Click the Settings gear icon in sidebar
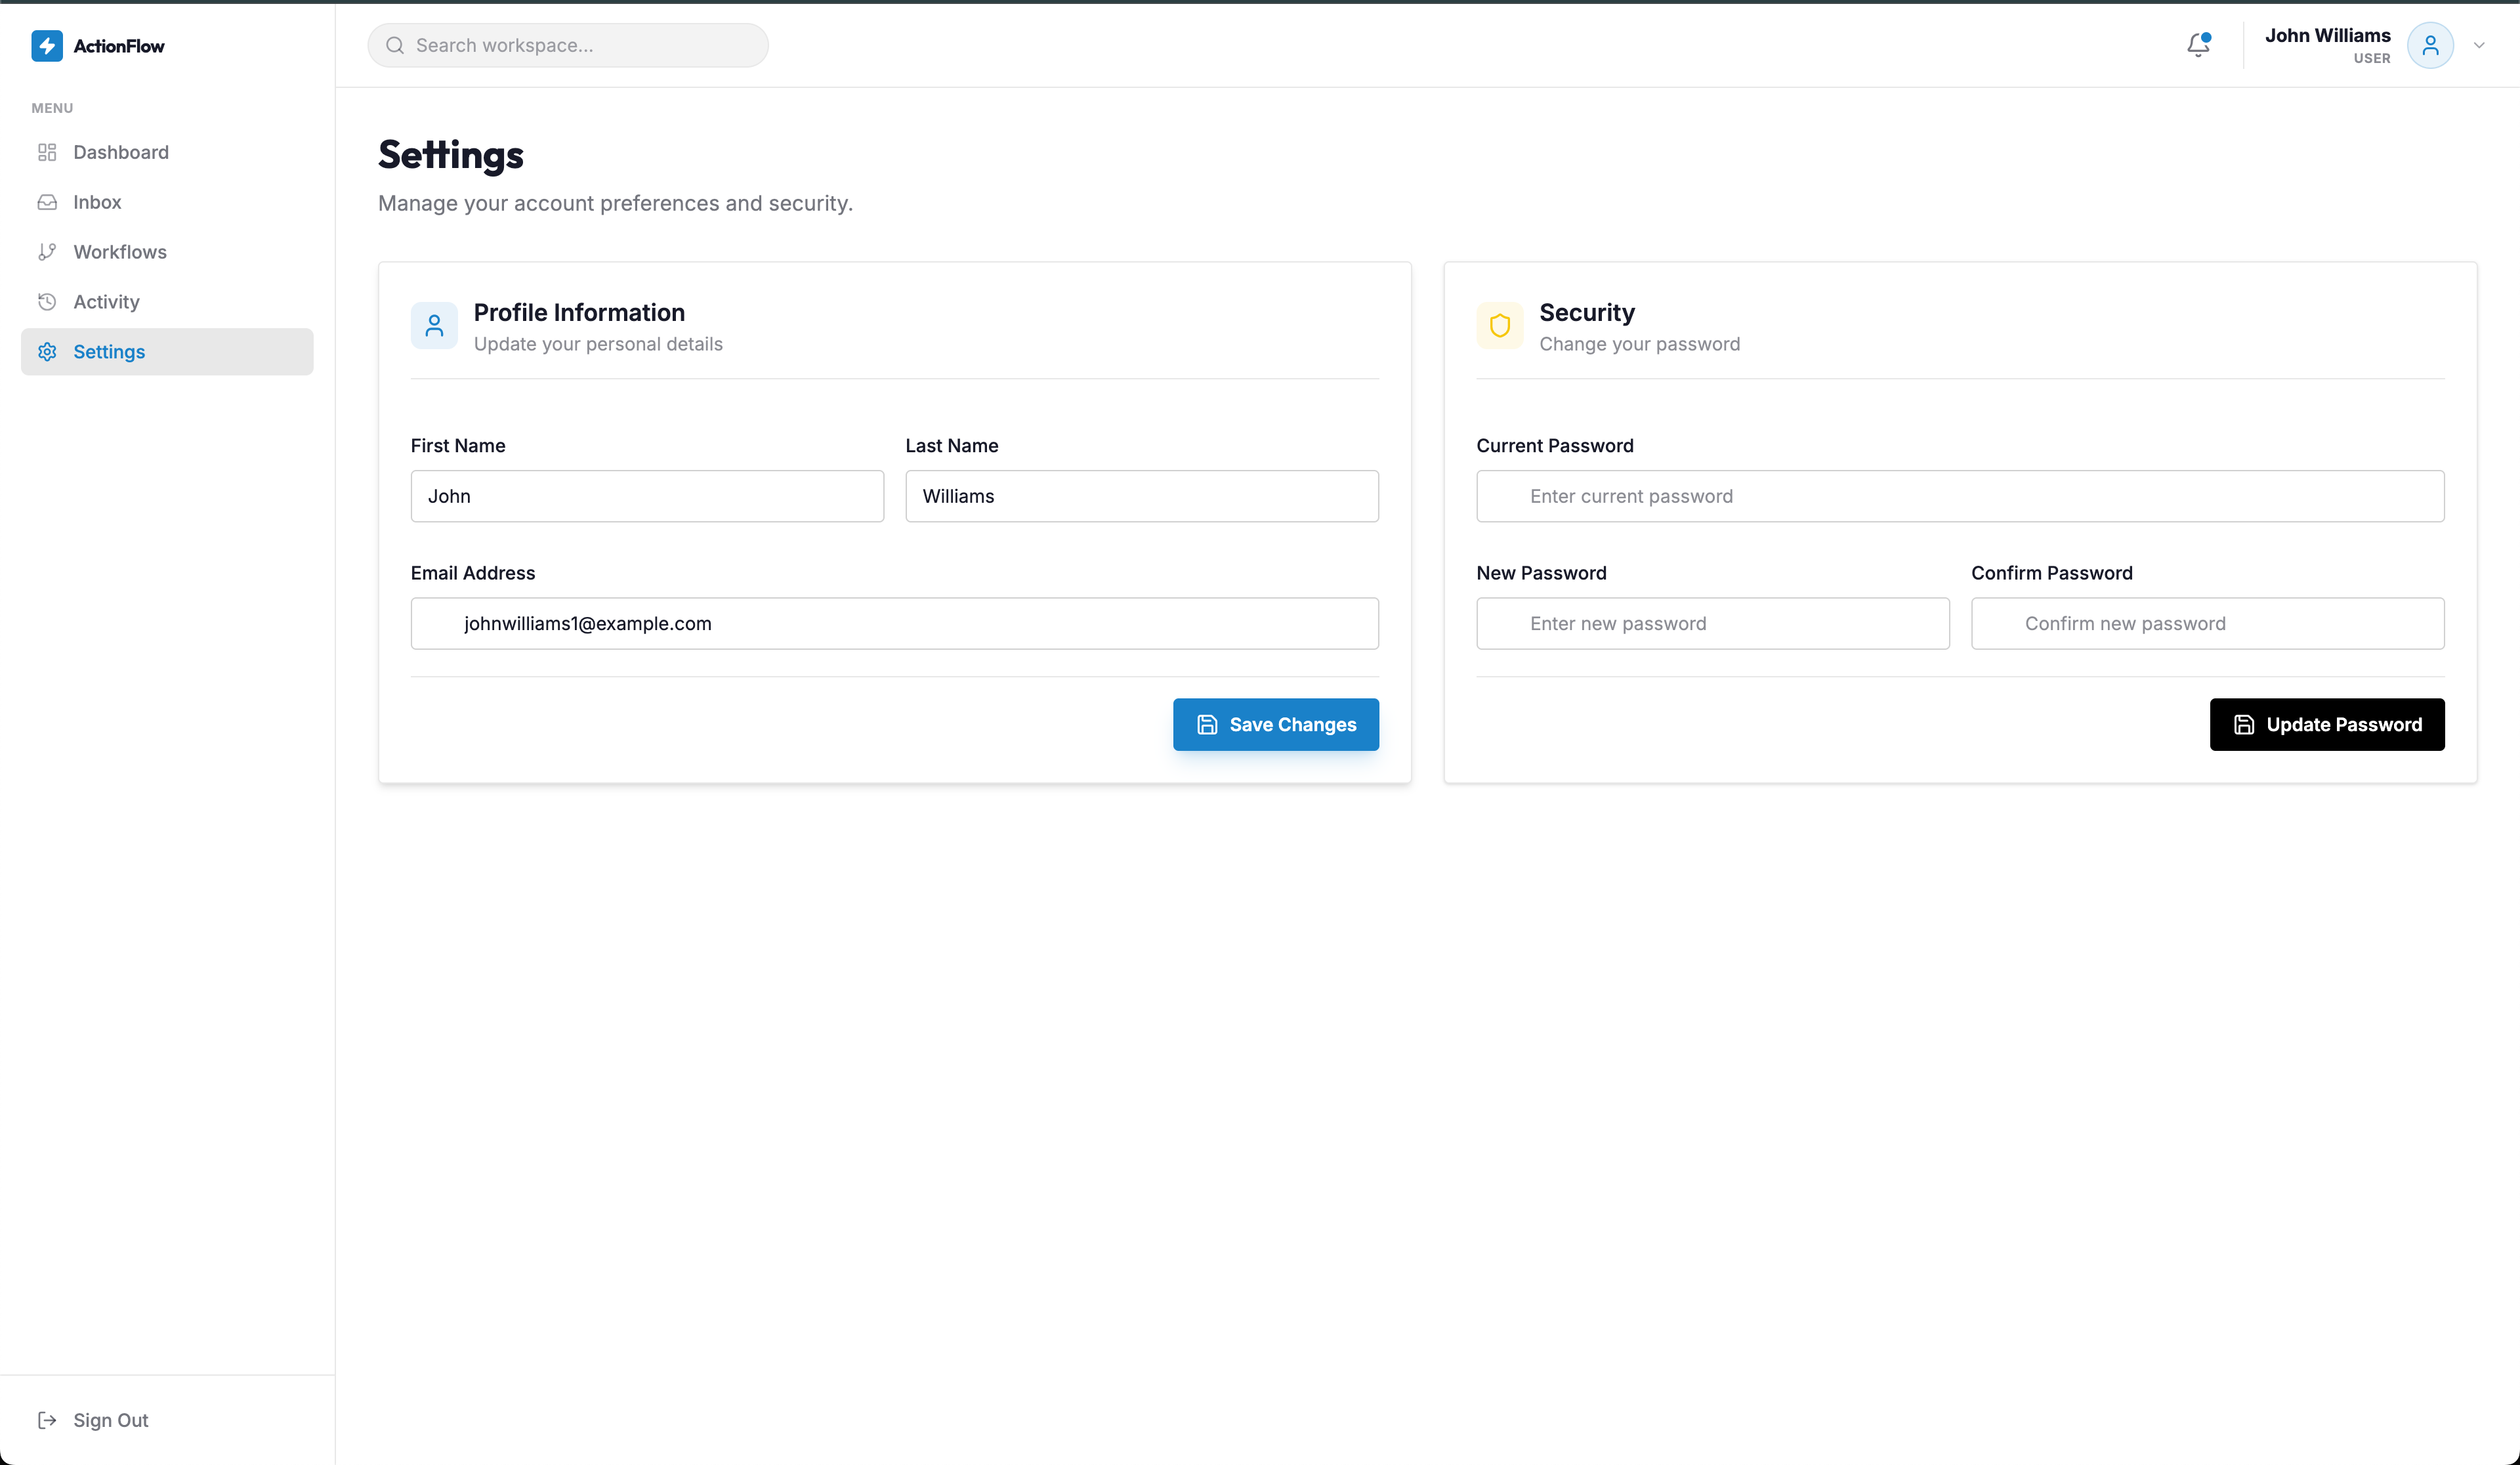 [47, 351]
